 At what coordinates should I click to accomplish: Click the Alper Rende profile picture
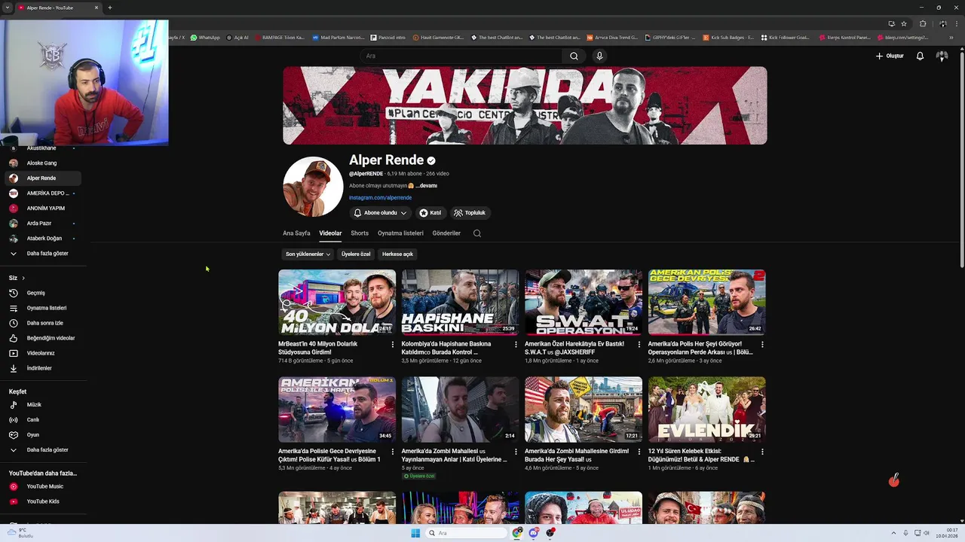313,187
